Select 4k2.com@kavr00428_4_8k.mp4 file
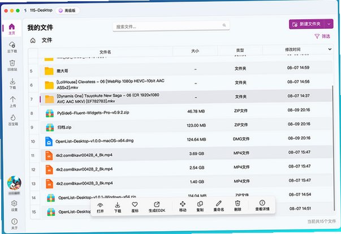This screenshot has height=234, width=341. pyautogui.click(x=186, y=154)
